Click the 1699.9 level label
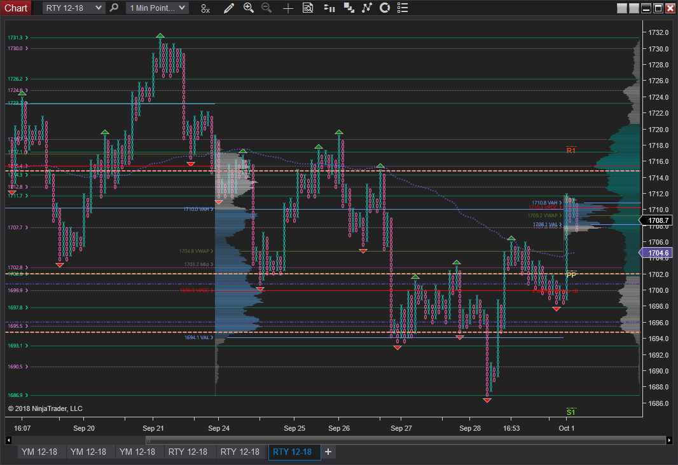 click(x=18, y=290)
